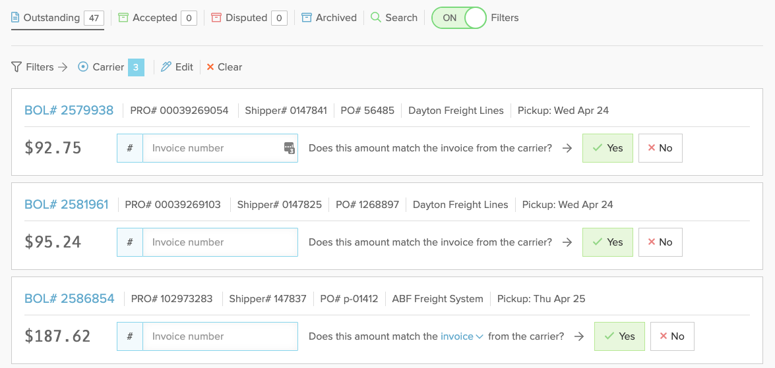Click the password manager icon in invoice field
Image resolution: width=775 pixels, height=368 pixels.
[290, 148]
